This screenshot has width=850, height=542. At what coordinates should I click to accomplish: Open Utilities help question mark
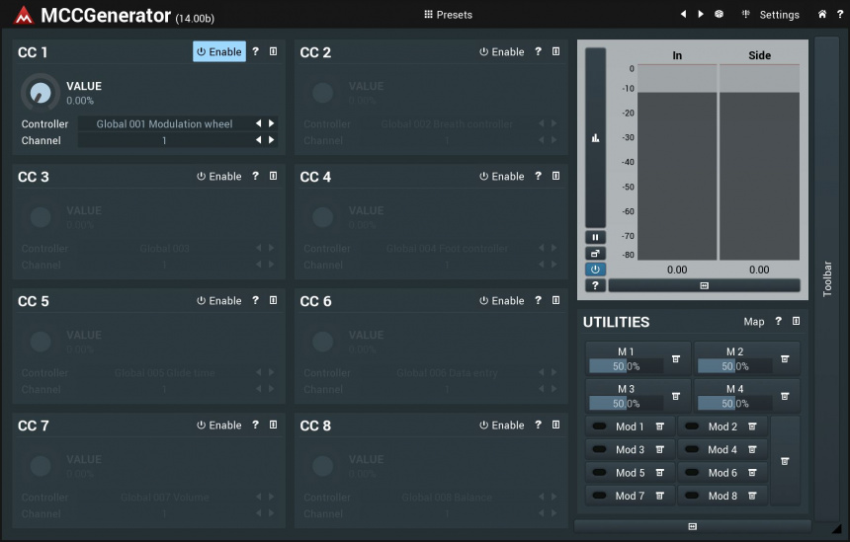(x=779, y=321)
